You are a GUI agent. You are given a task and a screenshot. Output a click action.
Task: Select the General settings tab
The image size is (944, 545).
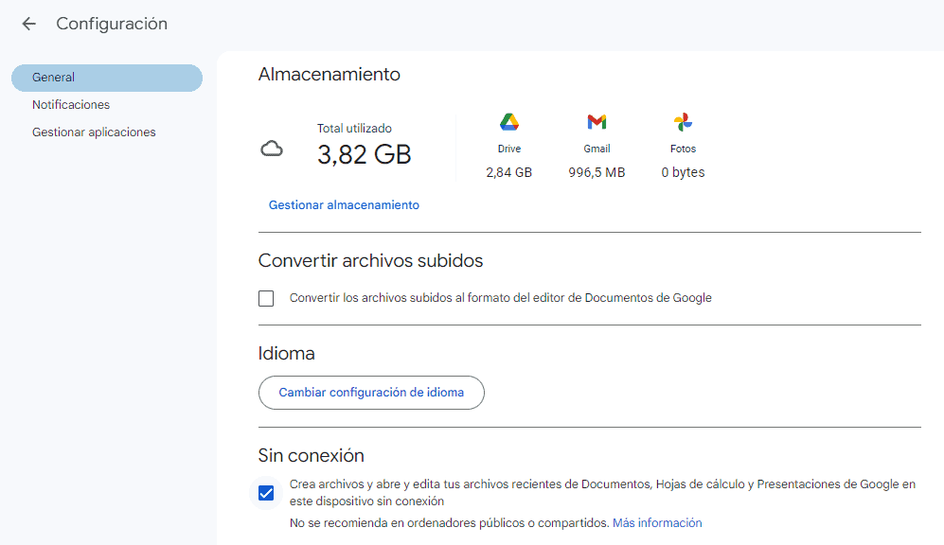click(x=107, y=78)
